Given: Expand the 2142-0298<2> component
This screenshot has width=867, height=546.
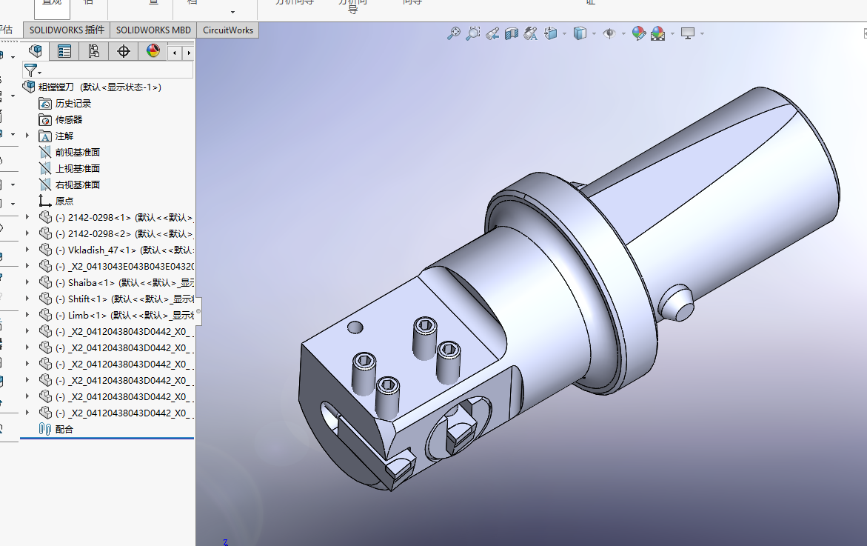Looking at the screenshot, I should coord(27,233).
